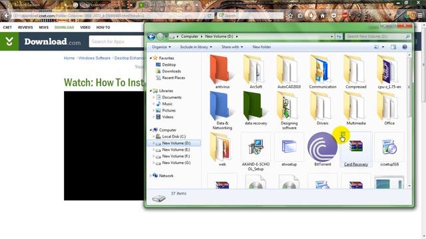
Task: Select the Videos library
Action: coord(168,117)
